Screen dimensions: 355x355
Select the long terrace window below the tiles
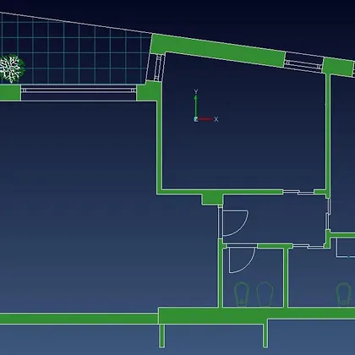79,90
